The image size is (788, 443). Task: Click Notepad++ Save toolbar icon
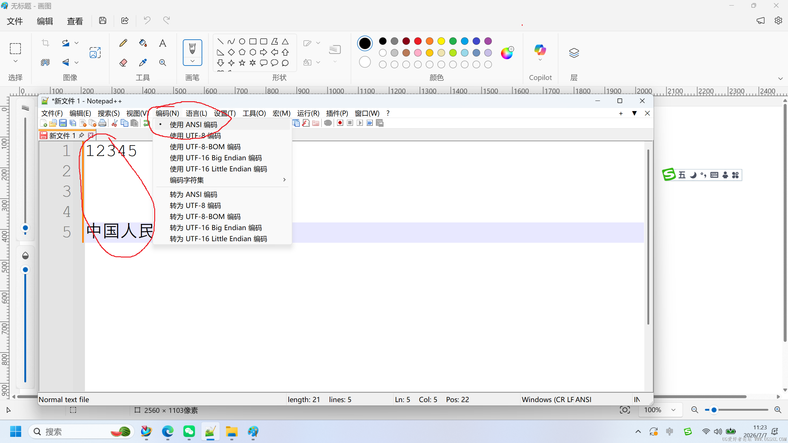point(63,123)
